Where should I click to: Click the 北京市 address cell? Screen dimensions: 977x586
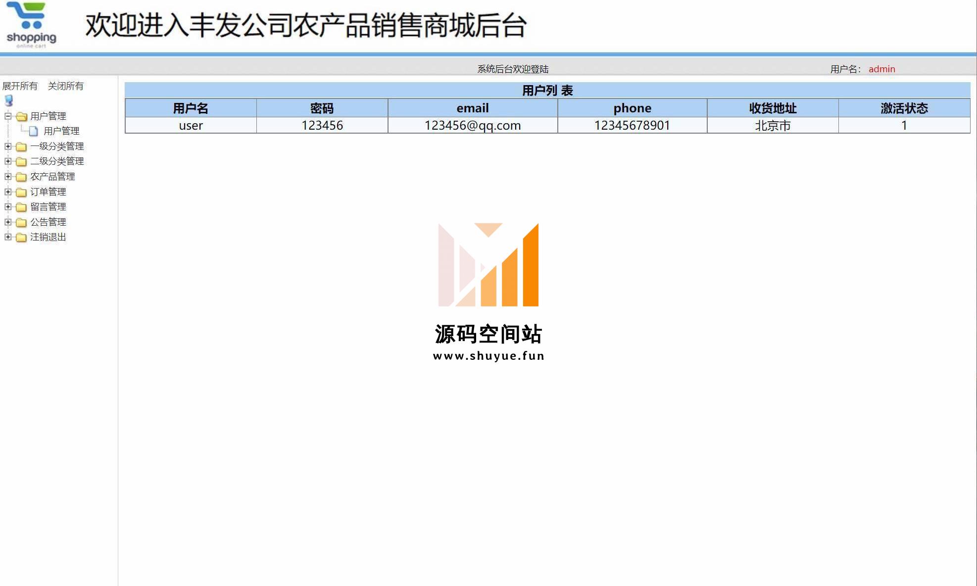pyautogui.click(x=773, y=126)
